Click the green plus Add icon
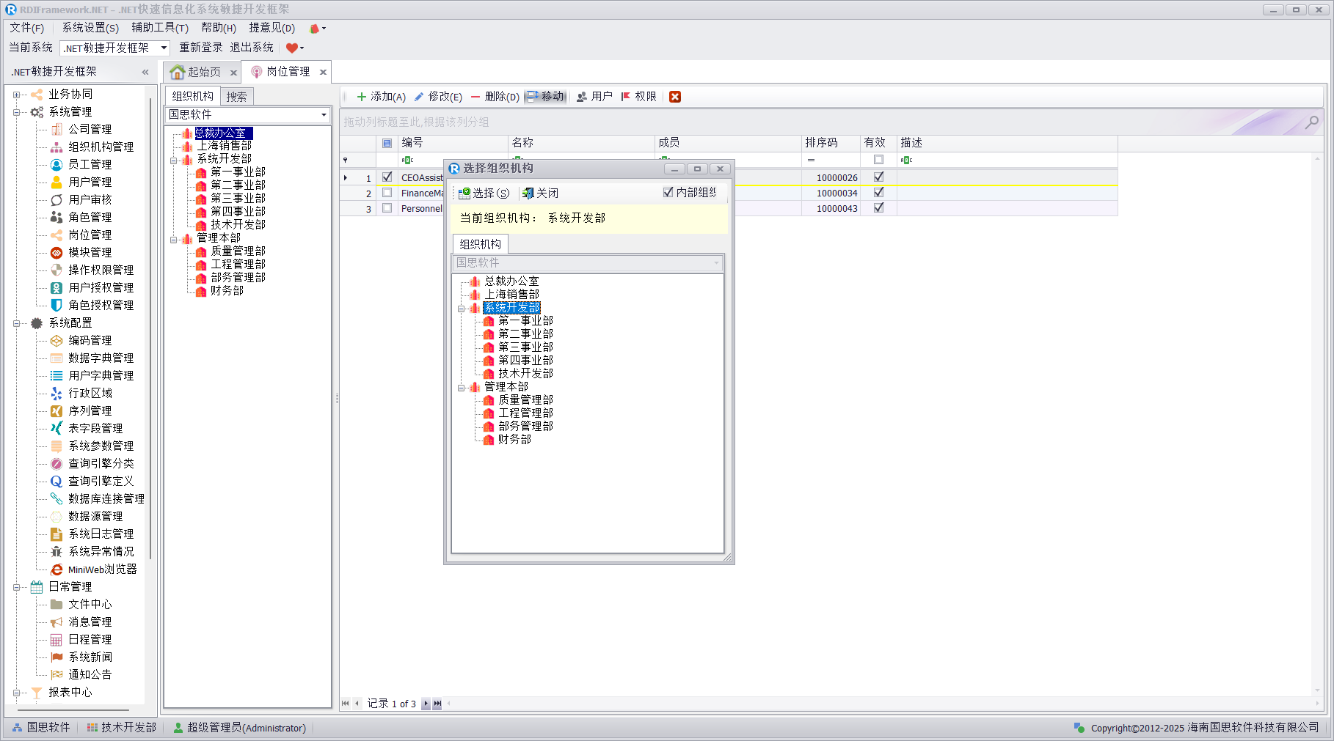This screenshot has height=741, width=1334. pos(361,97)
